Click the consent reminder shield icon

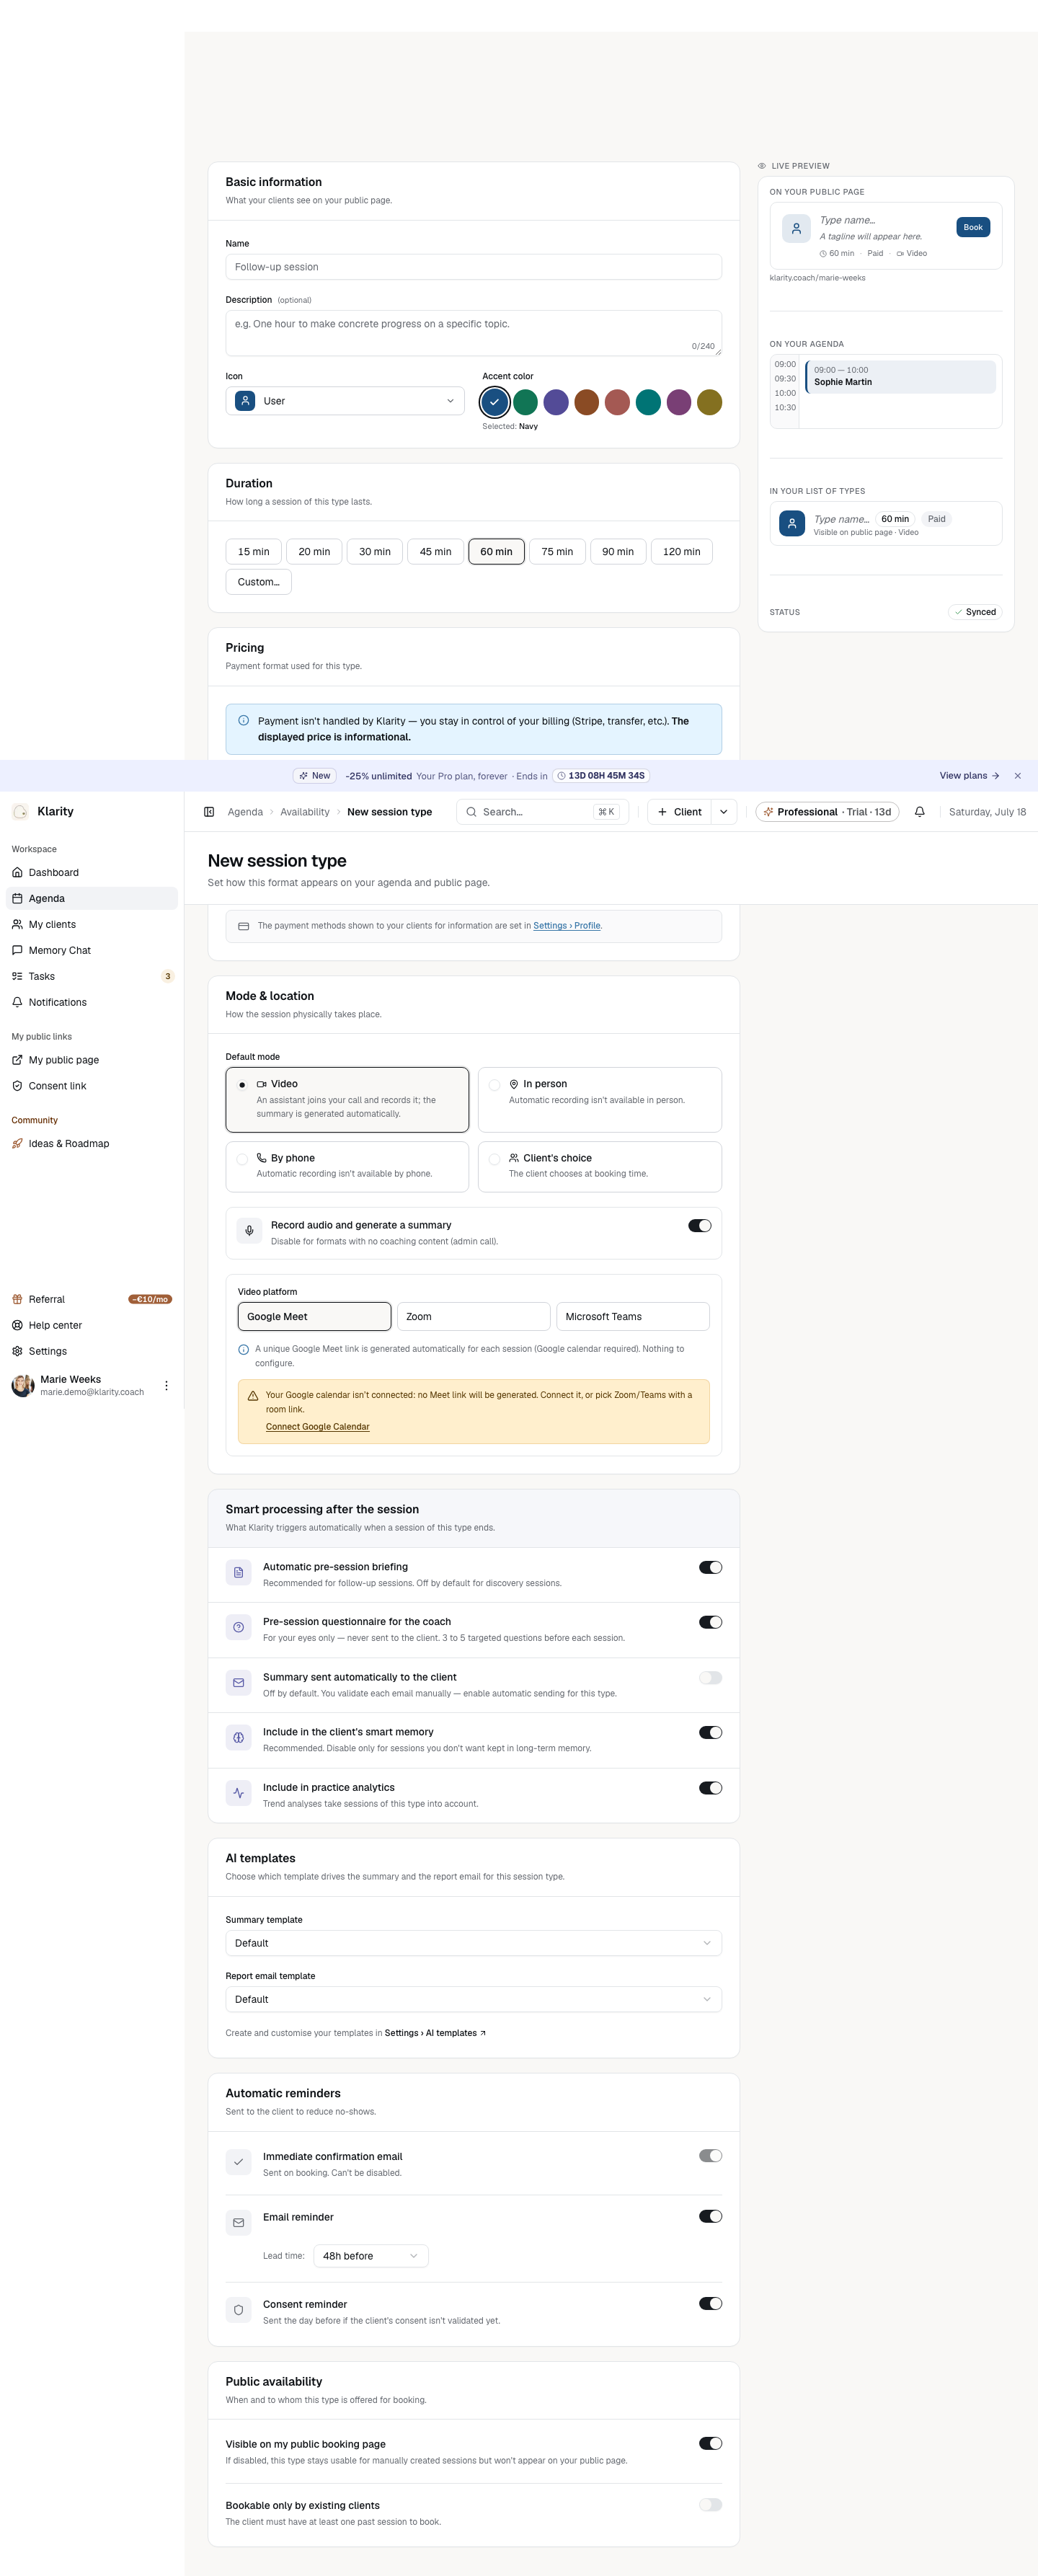click(x=238, y=2310)
